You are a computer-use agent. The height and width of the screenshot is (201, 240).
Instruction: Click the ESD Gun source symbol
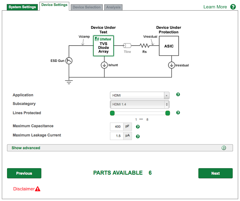point(69,61)
